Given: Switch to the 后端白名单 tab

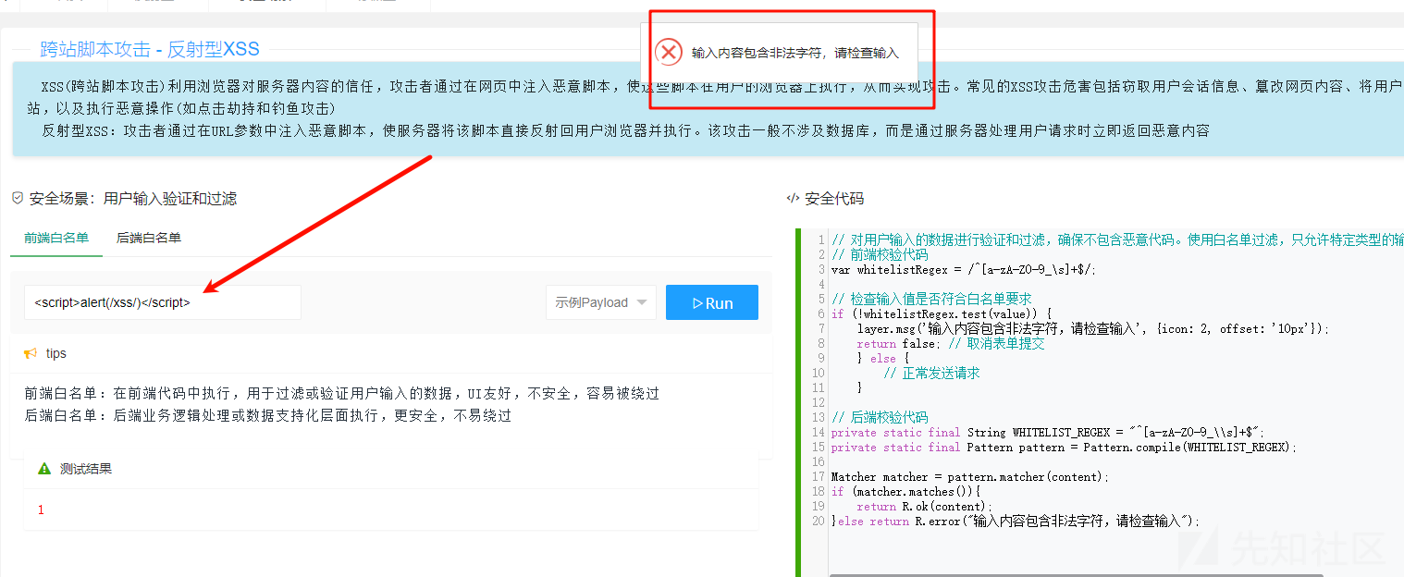Looking at the screenshot, I should [149, 238].
